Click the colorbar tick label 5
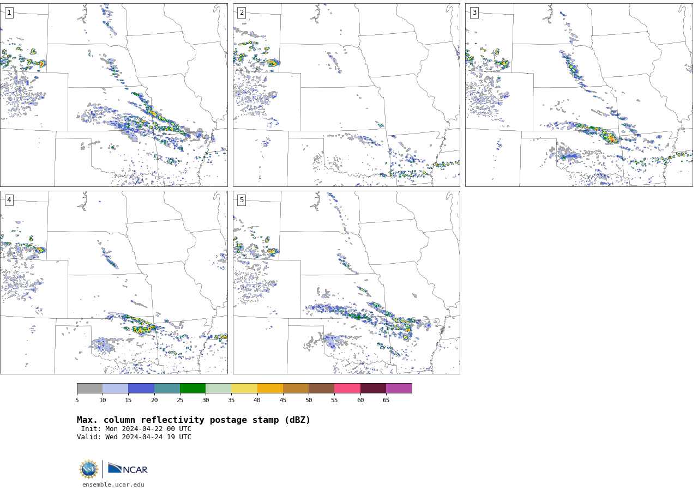The width and height of the screenshot is (698, 491). [x=77, y=401]
